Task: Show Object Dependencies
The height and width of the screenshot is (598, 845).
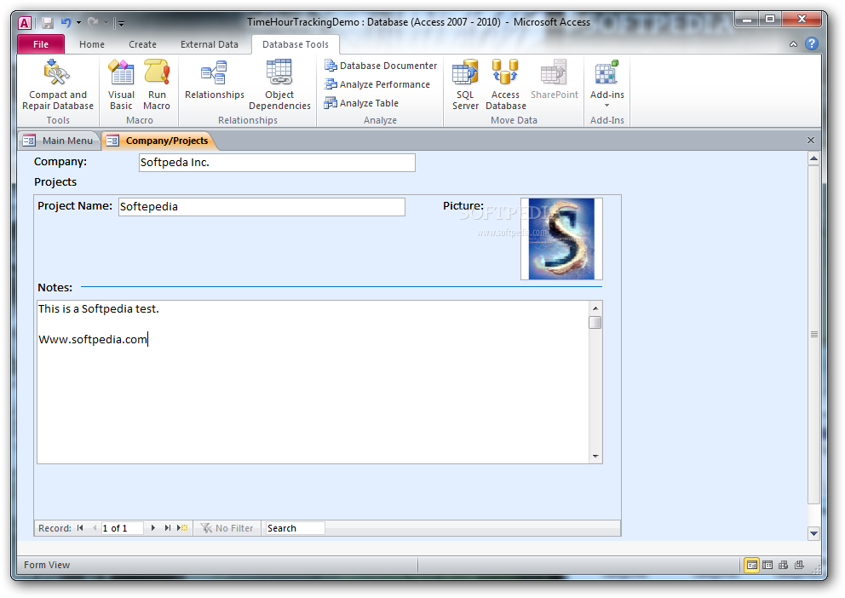Action: pos(279,84)
